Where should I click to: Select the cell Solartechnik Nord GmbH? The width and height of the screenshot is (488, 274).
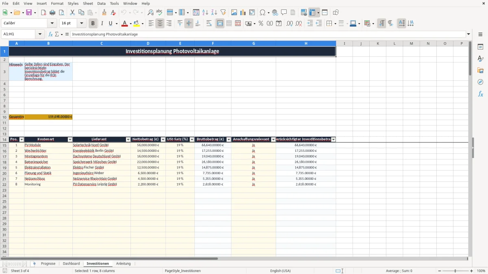pos(102,145)
